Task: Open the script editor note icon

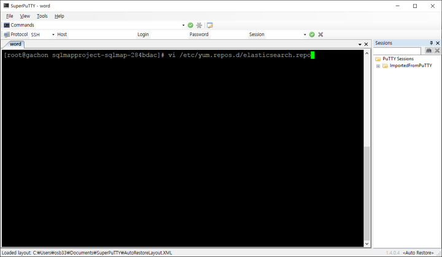Action: (x=210, y=25)
